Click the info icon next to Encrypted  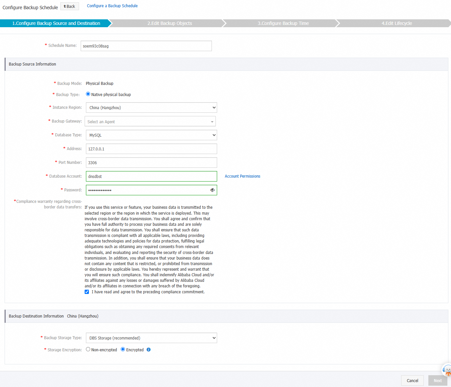pos(149,350)
